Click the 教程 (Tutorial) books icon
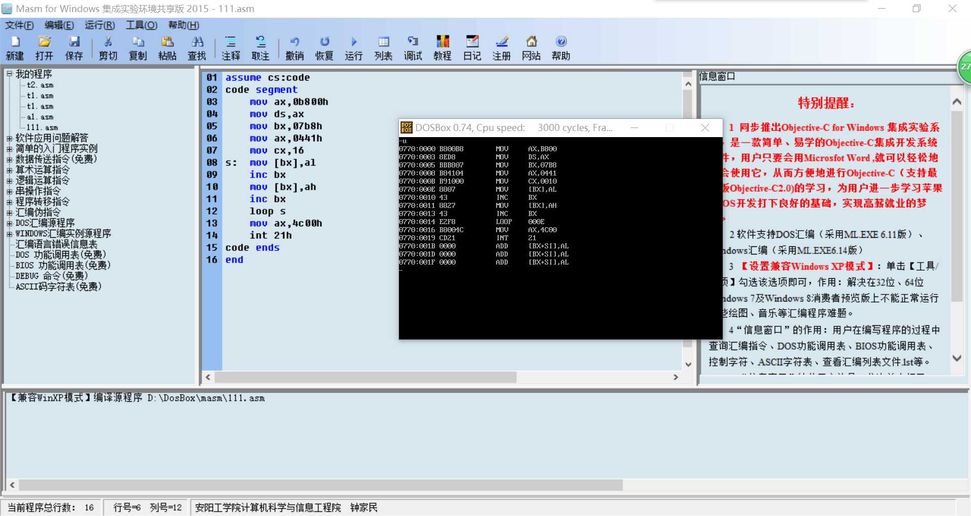The width and height of the screenshot is (971, 516). click(x=443, y=42)
